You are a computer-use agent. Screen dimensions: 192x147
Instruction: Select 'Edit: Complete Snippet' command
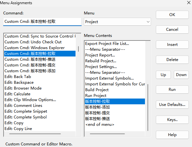[x=26, y=111]
